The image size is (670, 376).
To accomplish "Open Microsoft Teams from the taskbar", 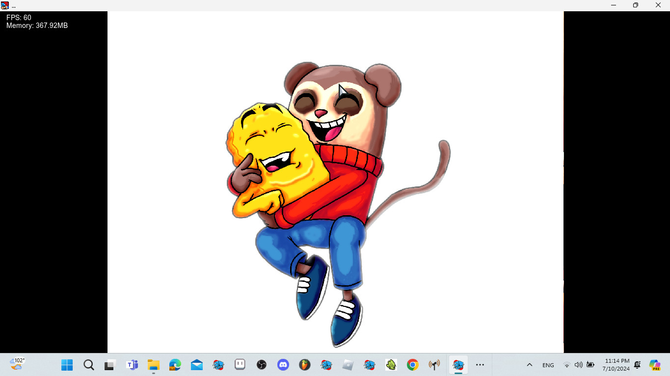I will point(132,365).
